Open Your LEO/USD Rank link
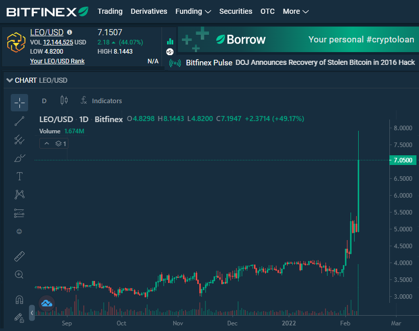The width and height of the screenshot is (419, 331). coord(57,61)
